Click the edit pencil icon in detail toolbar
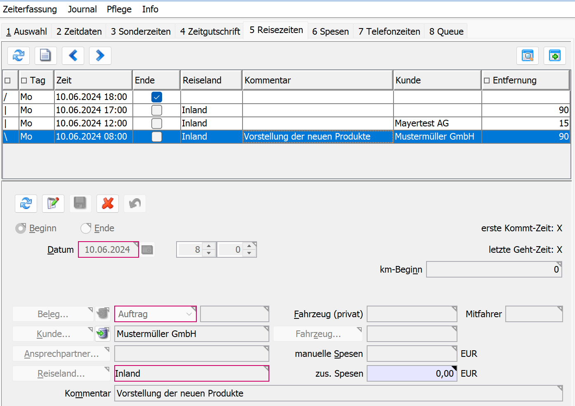 pyautogui.click(x=53, y=203)
